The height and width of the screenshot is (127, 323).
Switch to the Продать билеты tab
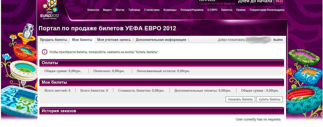coord(53,40)
